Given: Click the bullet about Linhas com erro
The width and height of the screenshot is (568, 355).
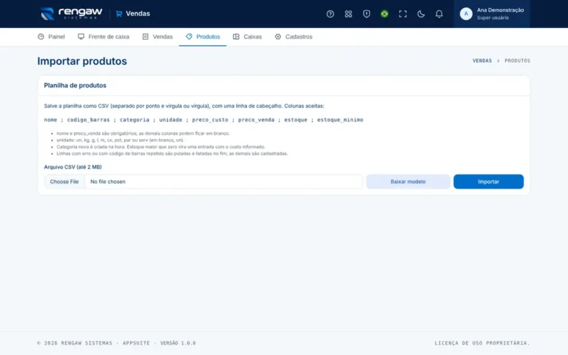Looking at the screenshot, I should tap(172, 154).
